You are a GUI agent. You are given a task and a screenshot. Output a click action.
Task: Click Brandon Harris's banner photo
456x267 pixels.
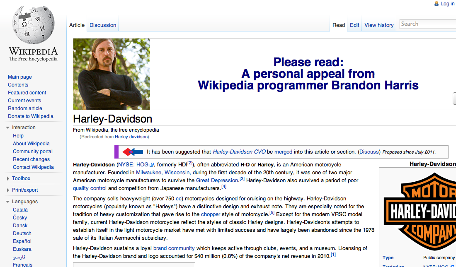click(x=112, y=74)
